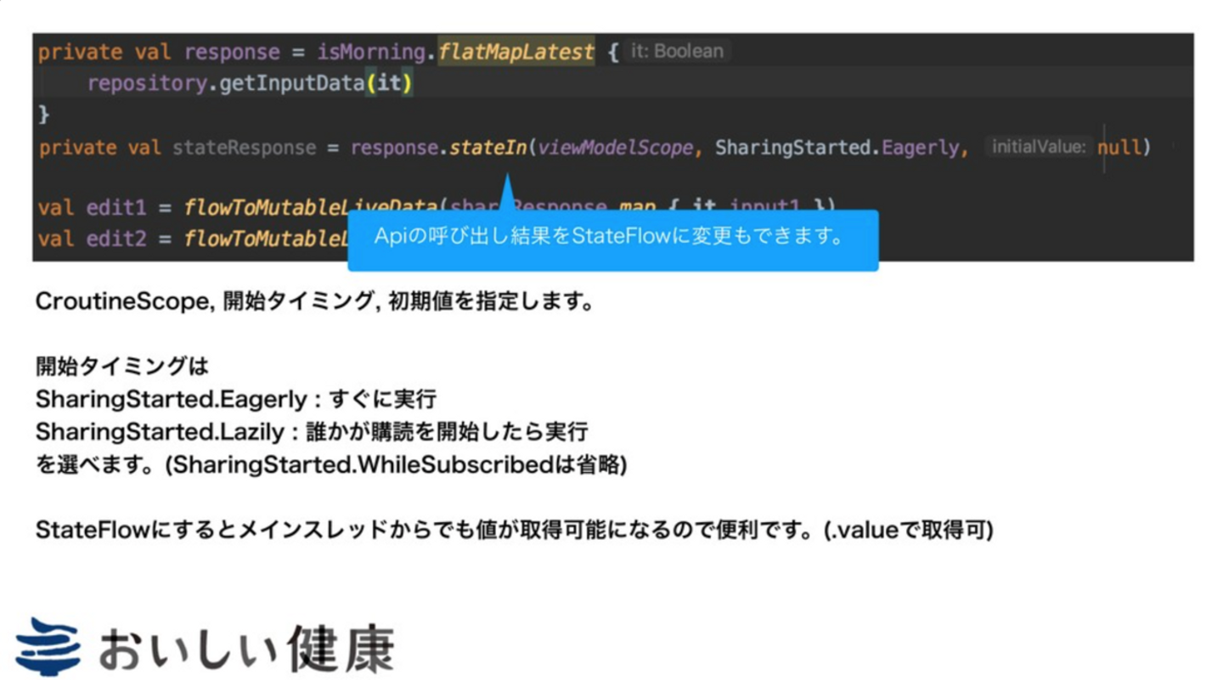Click the closing brace of flatMapLatest block

pos(44,115)
